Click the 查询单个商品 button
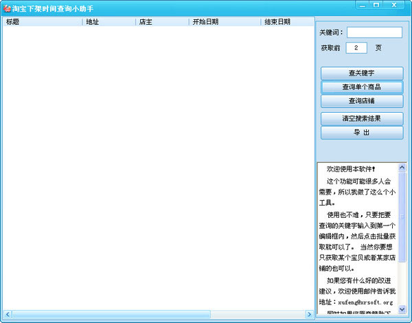 [362, 87]
